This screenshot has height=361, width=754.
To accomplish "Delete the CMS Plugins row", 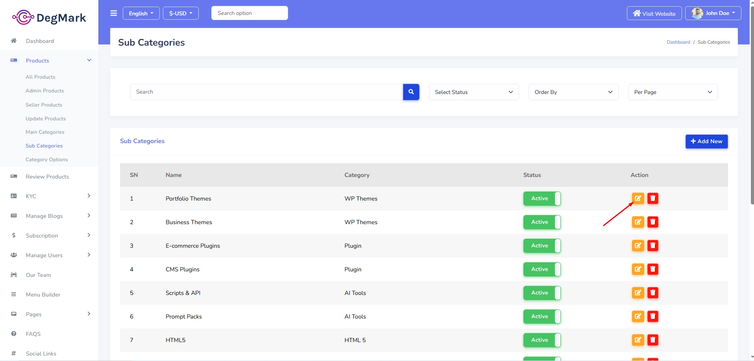I will [652, 269].
